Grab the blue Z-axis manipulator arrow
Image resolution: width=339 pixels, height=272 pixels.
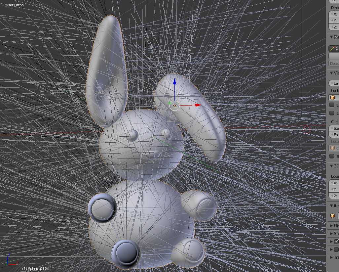[175, 82]
